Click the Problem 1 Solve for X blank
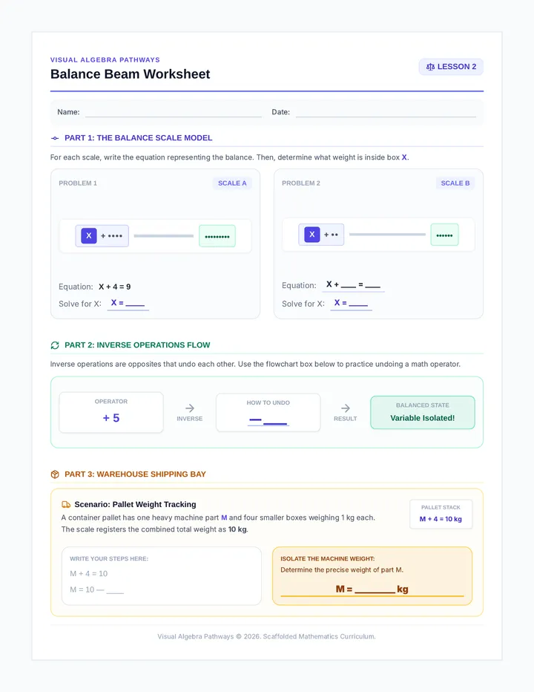Screen dimensions: 534x692 128,303
